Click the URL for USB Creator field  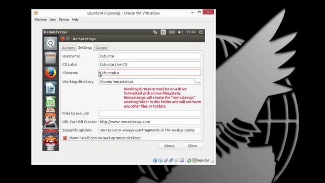150,122
